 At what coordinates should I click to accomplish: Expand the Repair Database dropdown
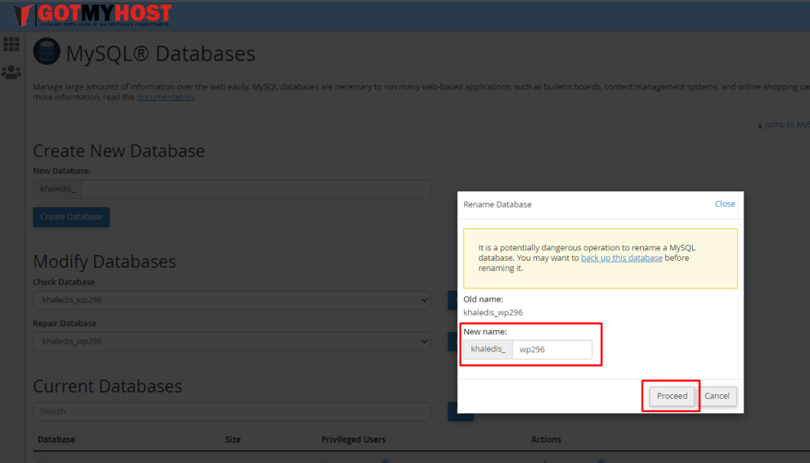click(x=232, y=341)
